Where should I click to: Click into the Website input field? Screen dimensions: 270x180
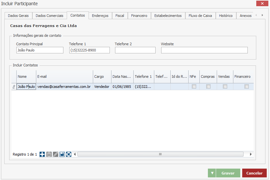coord(204,50)
